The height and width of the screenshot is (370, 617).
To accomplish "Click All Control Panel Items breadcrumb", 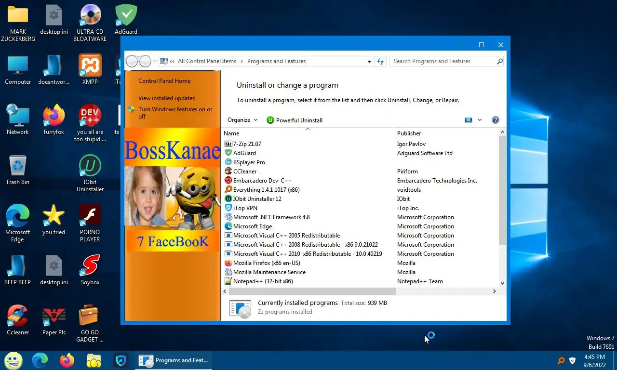I will [207, 61].
